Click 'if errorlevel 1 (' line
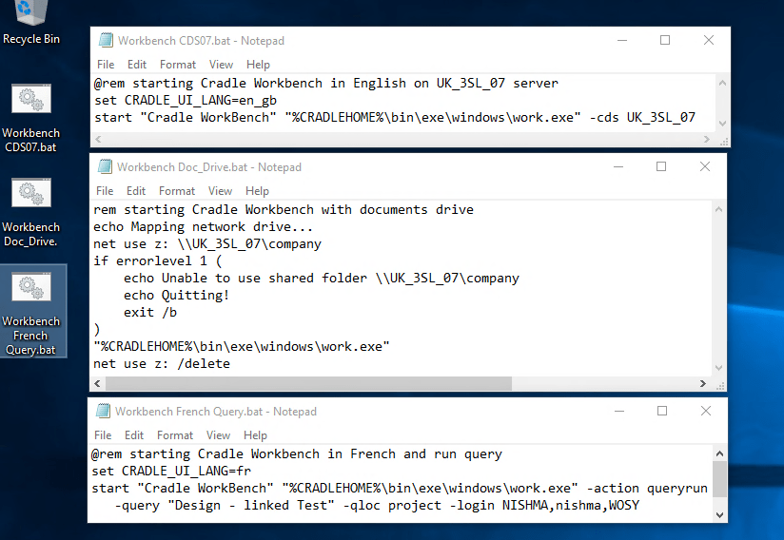 point(158,260)
